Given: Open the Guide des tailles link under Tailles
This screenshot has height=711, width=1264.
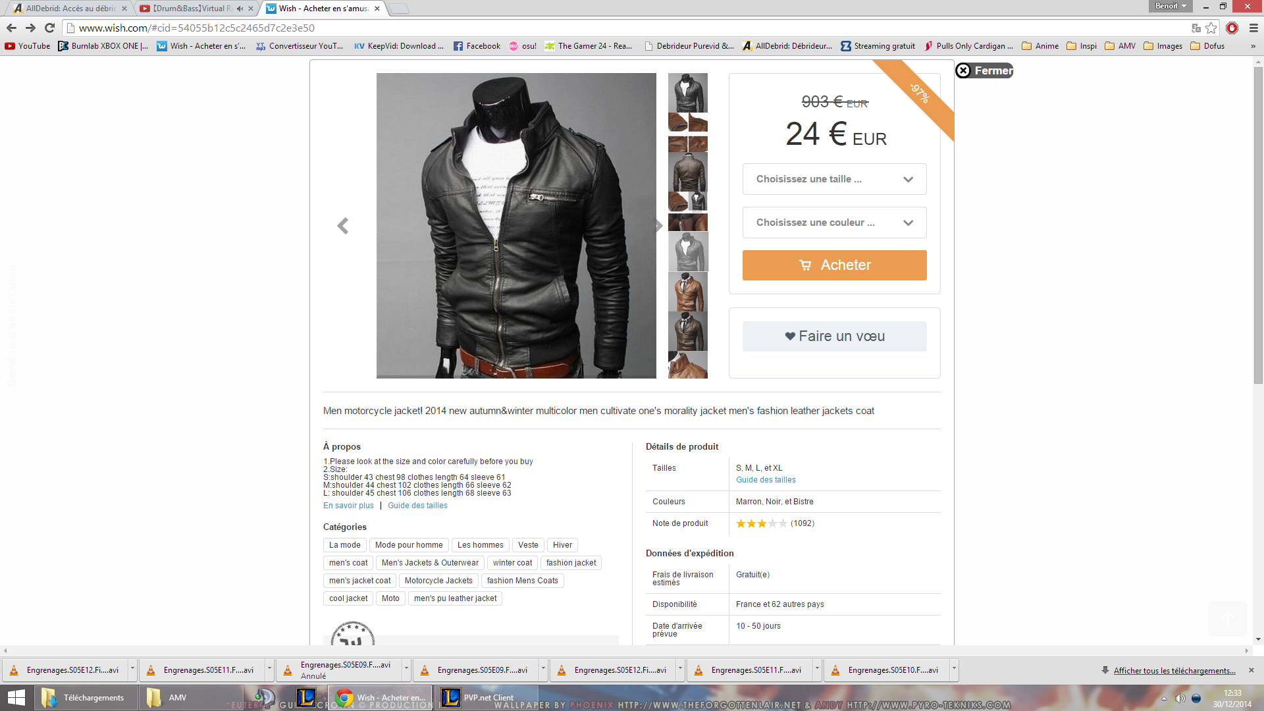Looking at the screenshot, I should pyautogui.click(x=766, y=480).
